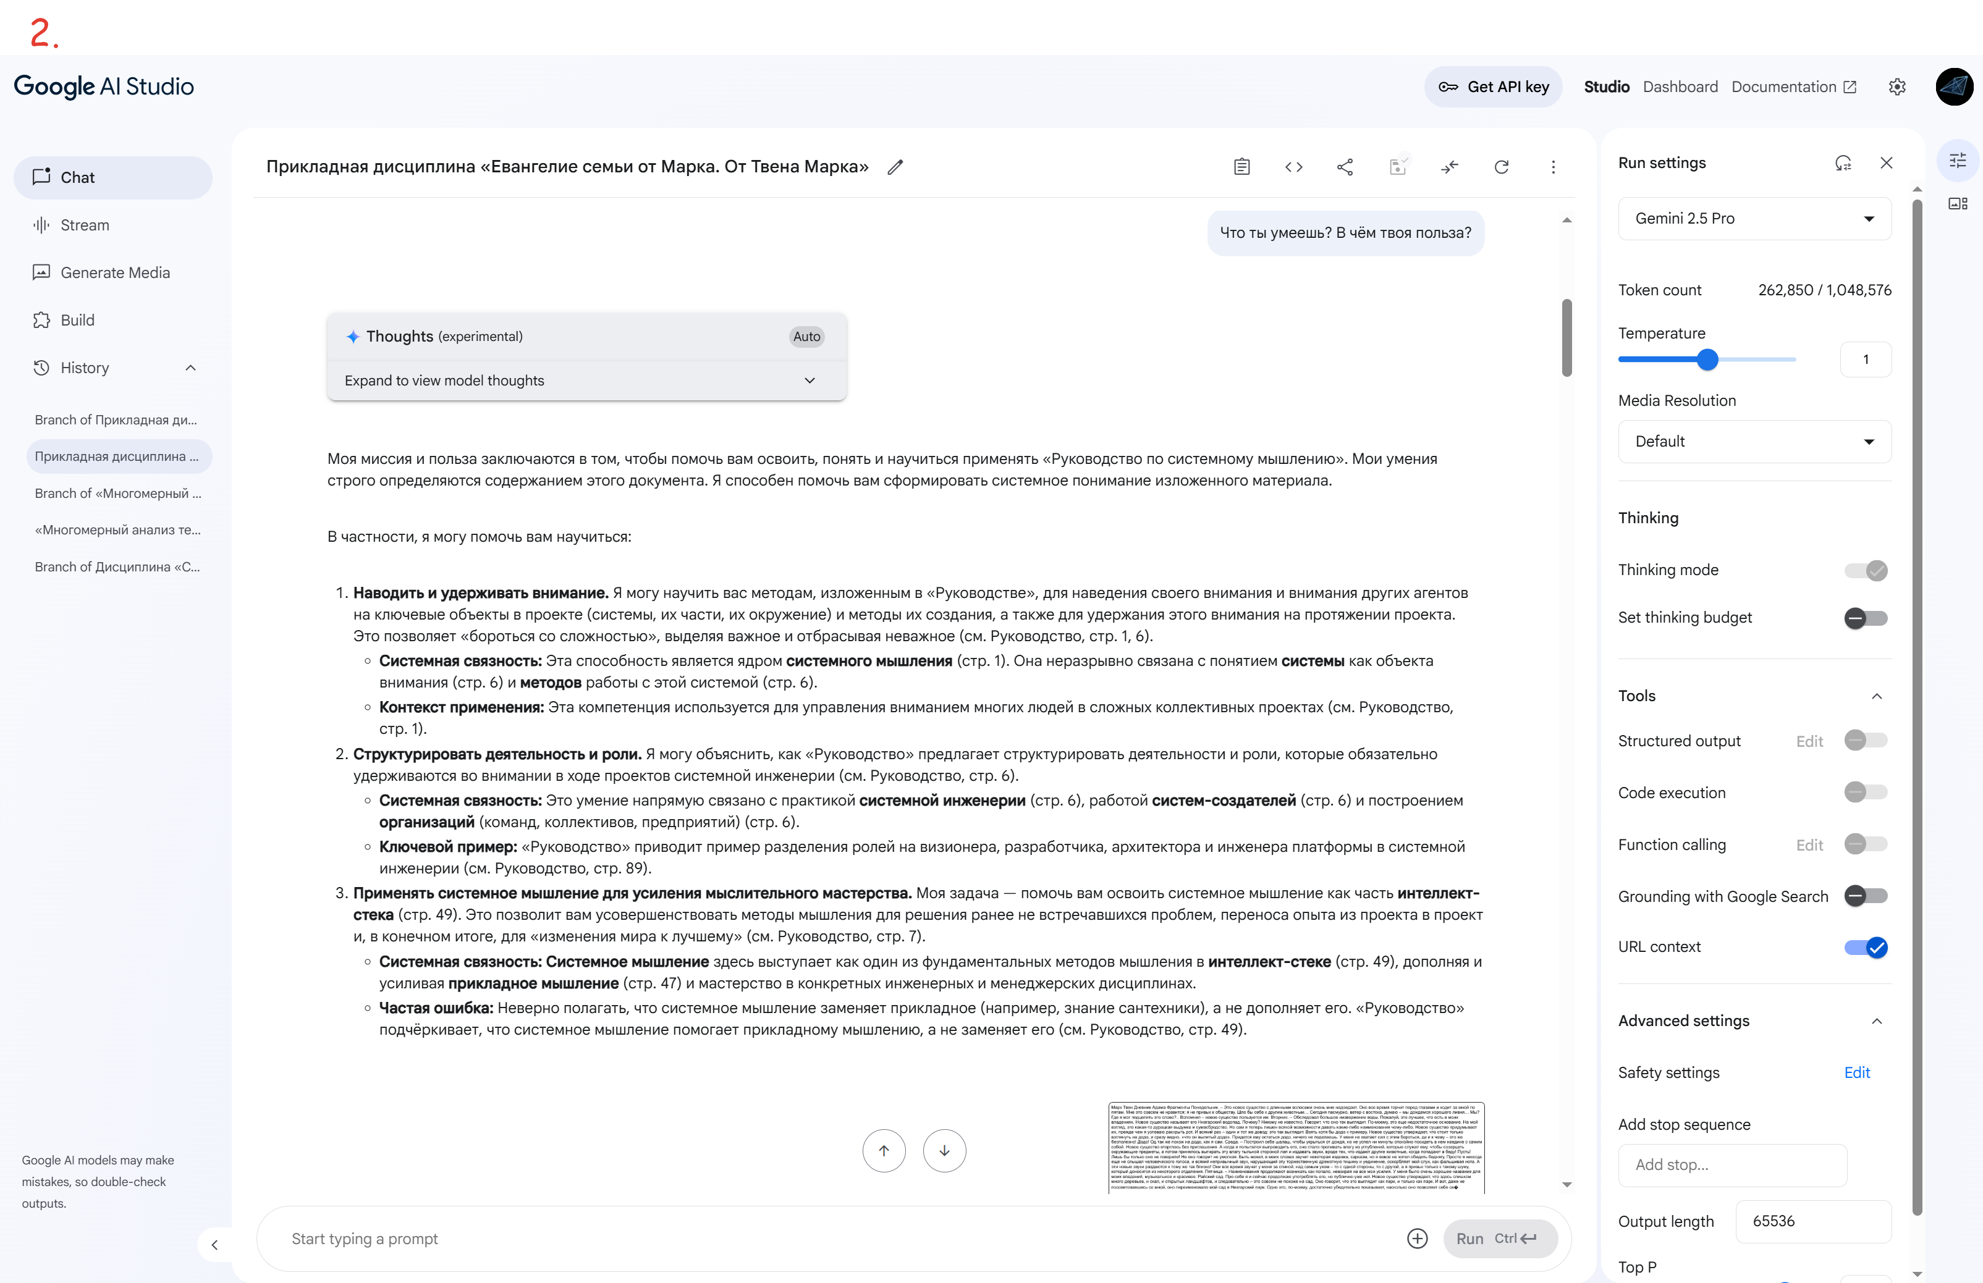Switch to the Dashboard tab

[x=1680, y=86]
